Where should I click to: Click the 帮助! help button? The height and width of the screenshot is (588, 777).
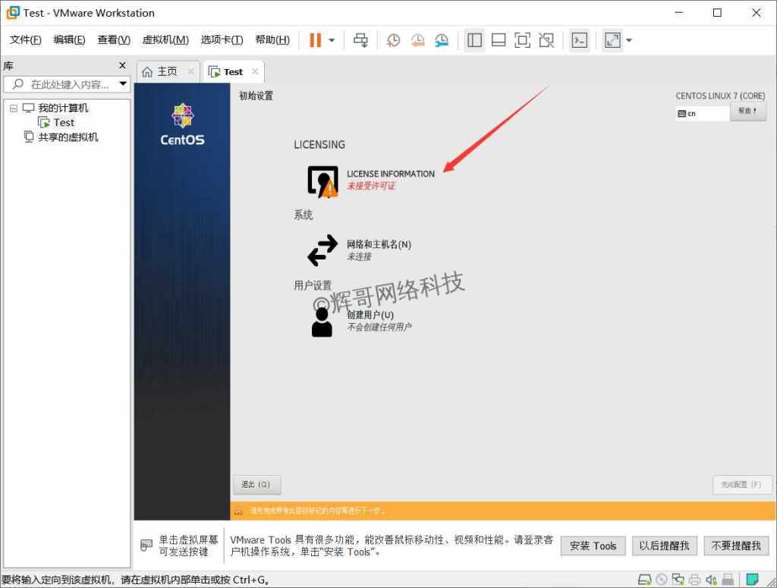coord(747,112)
